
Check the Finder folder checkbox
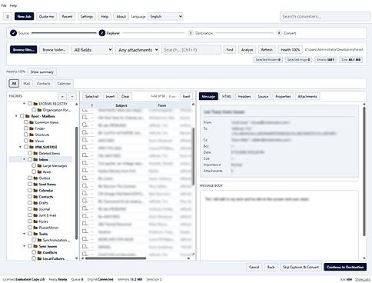pos(26,128)
